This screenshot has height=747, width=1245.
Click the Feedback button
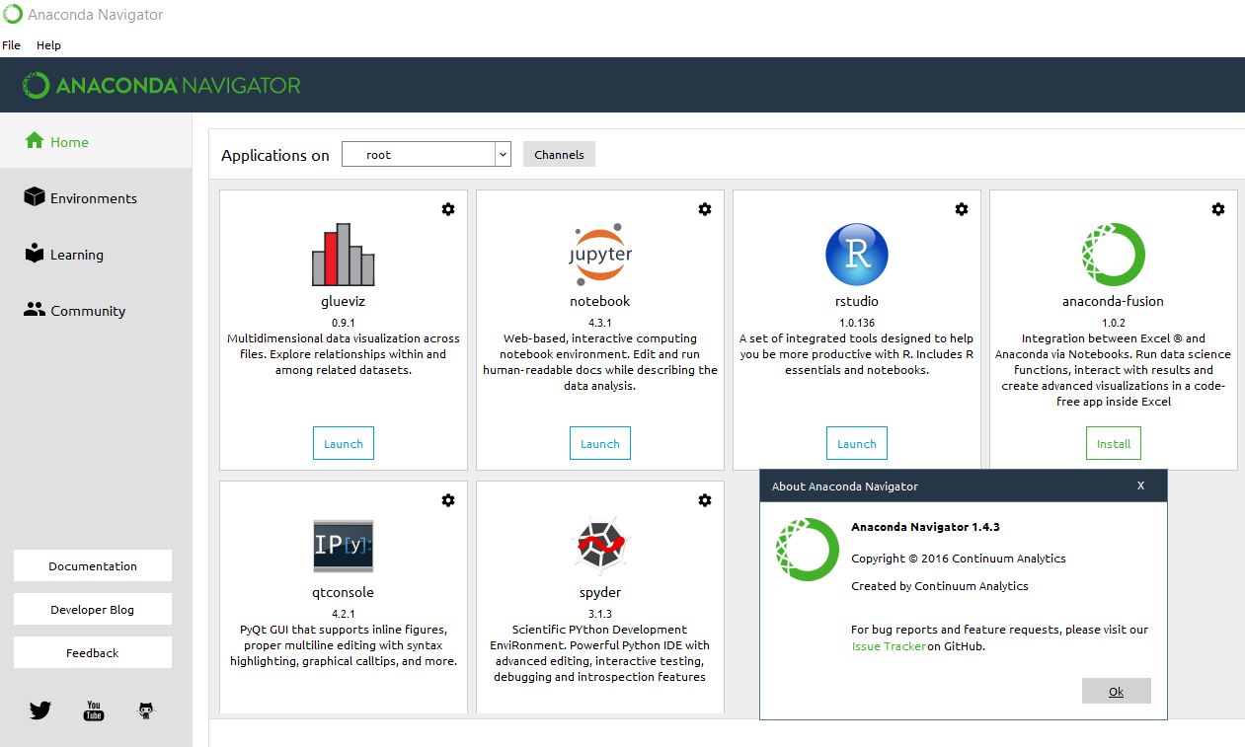click(93, 652)
